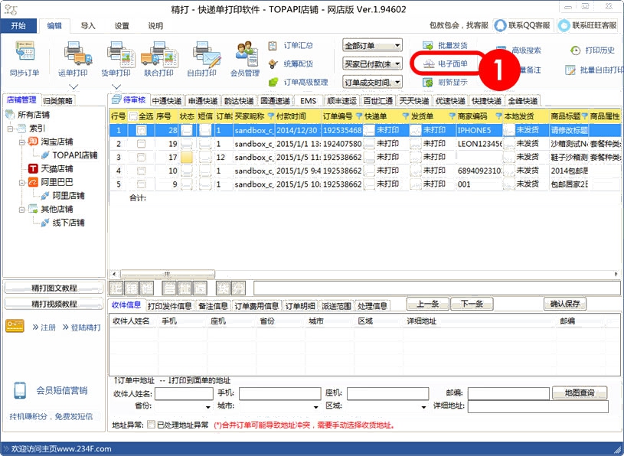Click the 确认保存 button
Screen dimensions: 624x456
[566, 304]
